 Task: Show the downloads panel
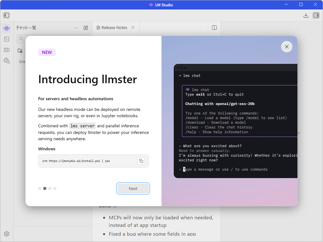coord(306,15)
